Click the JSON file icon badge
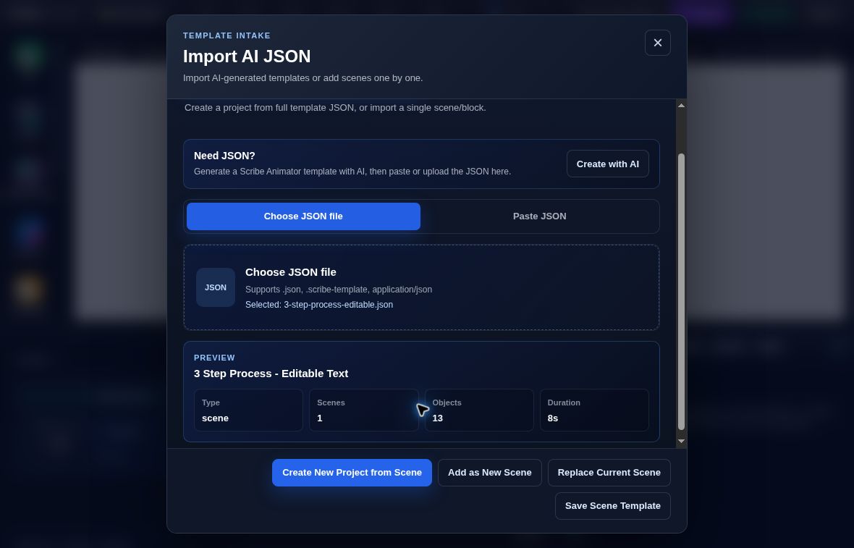854x548 pixels. click(x=216, y=287)
